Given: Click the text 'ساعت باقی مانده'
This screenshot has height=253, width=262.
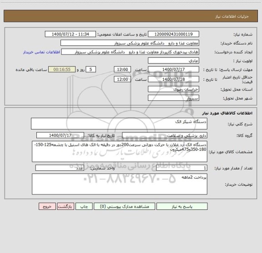Looking at the screenshot, I should click(x=31, y=69).
